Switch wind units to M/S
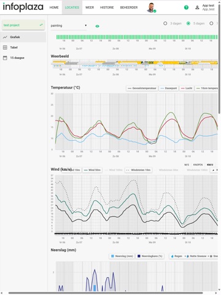 (187, 165)
